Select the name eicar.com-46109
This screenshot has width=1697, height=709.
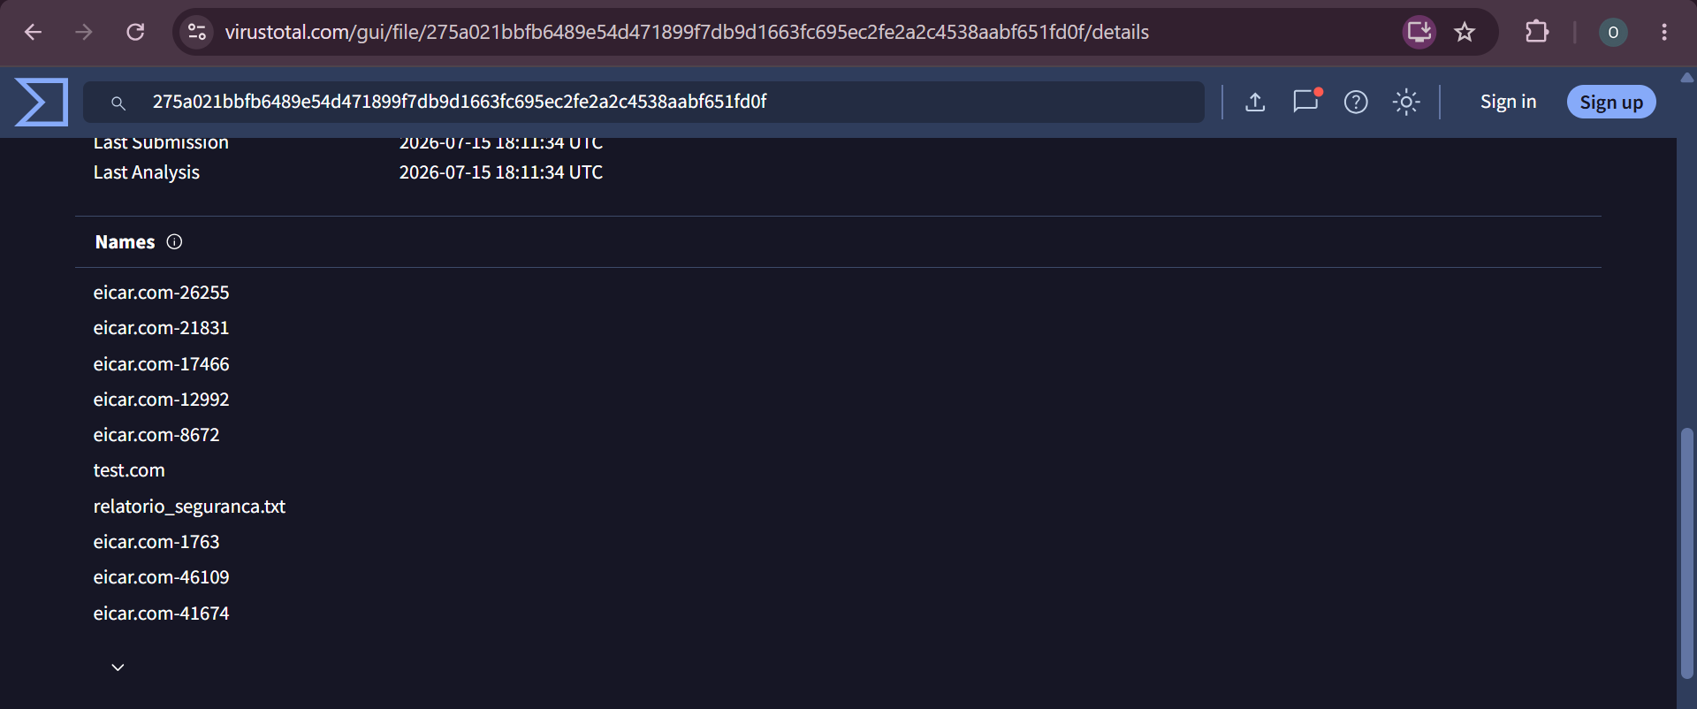coord(161,577)
